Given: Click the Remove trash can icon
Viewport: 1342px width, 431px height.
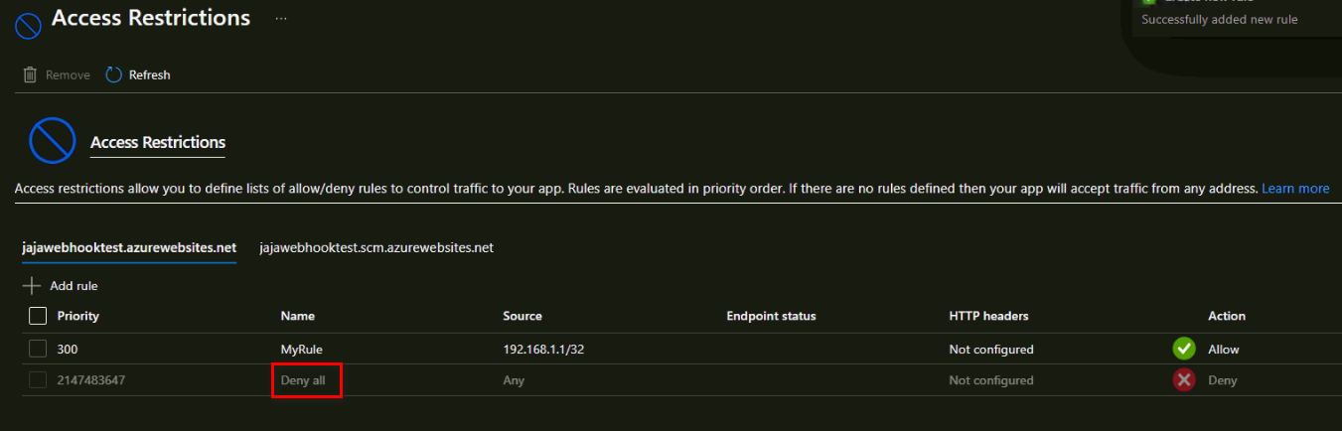Looking at the screenshot, I should click(30, 74).
